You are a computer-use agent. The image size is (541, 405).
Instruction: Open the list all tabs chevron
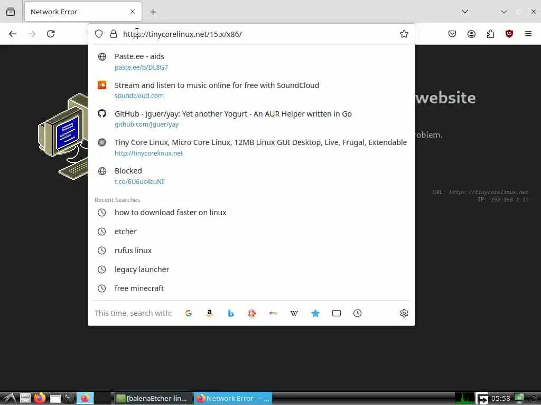coord(465,12)
